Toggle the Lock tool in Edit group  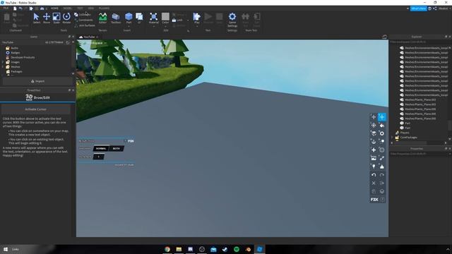(177, 20)
